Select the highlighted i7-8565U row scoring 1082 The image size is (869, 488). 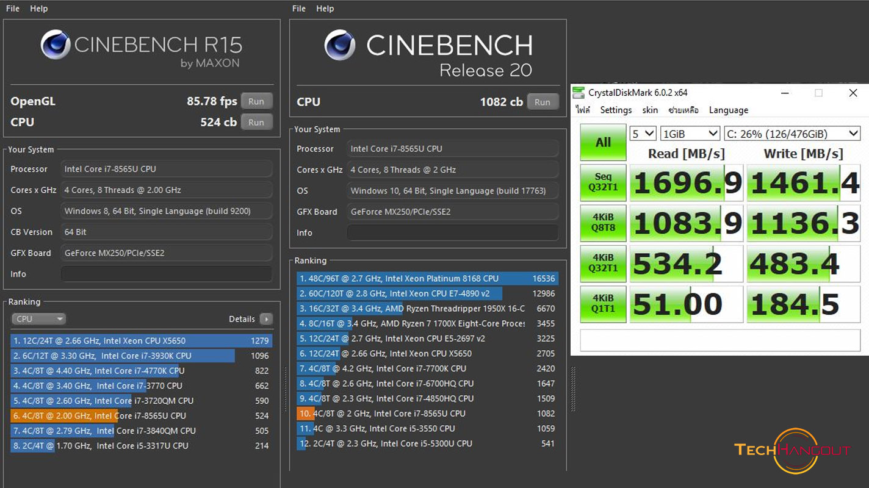click(x=428, y=414)
